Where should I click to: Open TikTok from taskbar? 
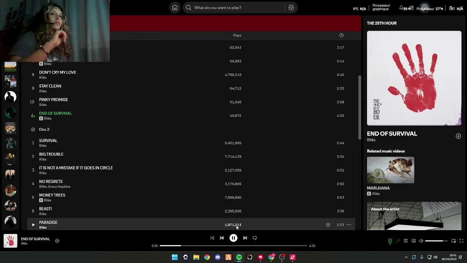coord(293,257)
